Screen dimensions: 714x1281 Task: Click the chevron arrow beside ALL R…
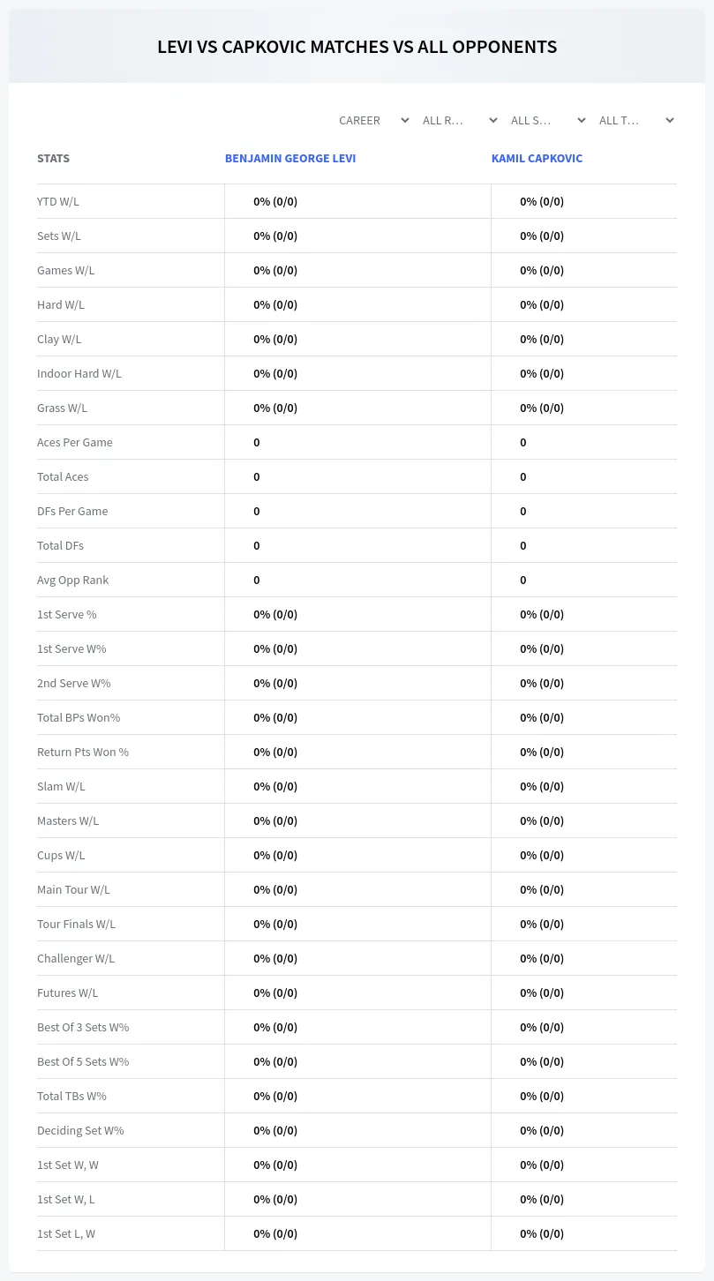(x=493, y=120)
